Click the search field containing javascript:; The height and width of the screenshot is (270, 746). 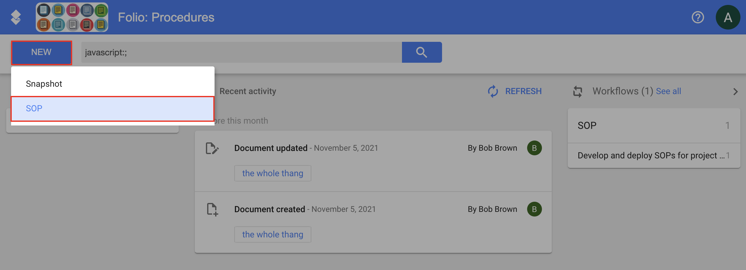(242, 52)
